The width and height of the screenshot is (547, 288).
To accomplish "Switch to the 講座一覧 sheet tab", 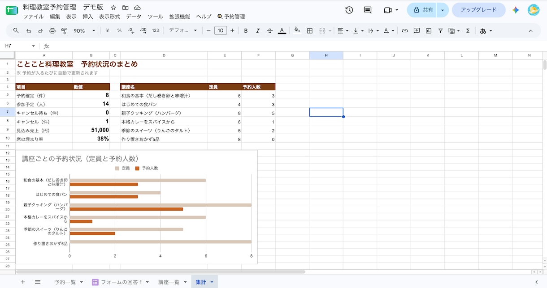I will point(169,282).
